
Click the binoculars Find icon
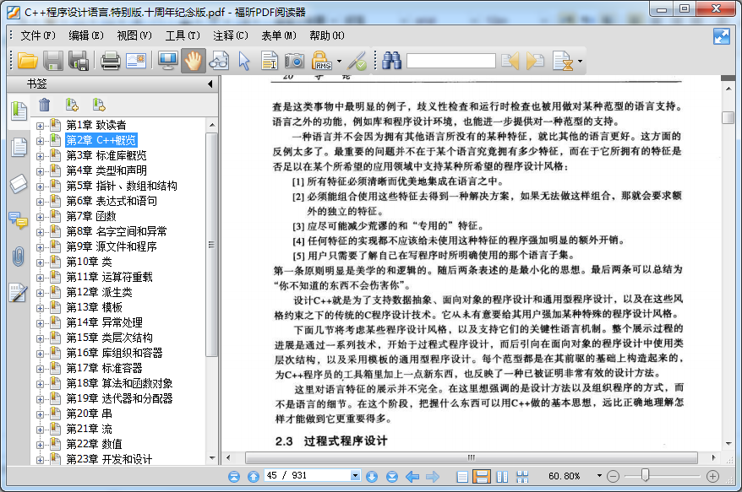392,61
